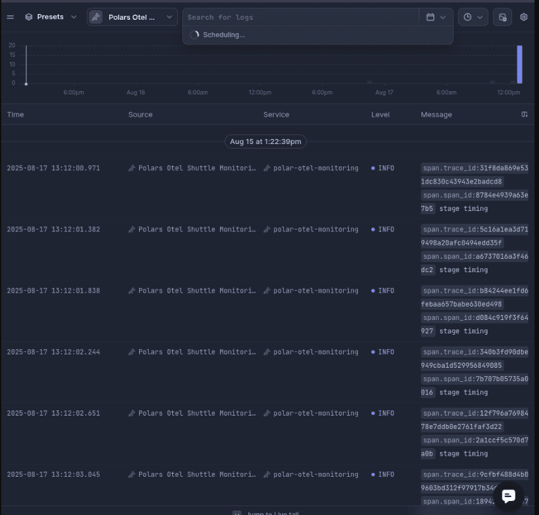This screenshot has width=539, height=515.
Task: Click polar-otel-monitoring service in 13:12:01.382 row
Action: pos(315,229)
